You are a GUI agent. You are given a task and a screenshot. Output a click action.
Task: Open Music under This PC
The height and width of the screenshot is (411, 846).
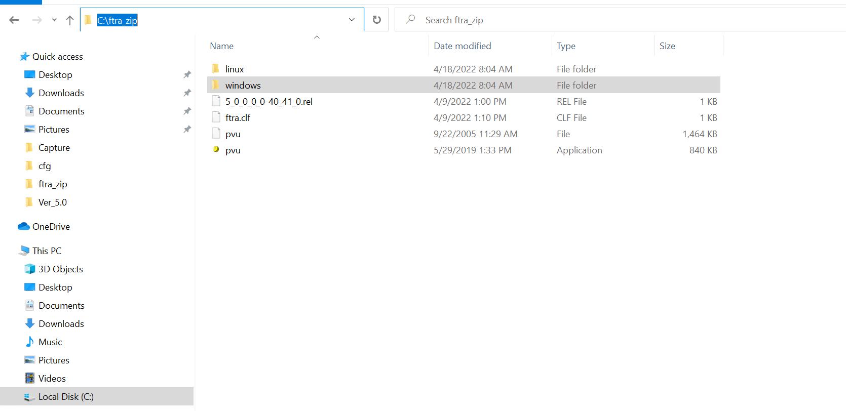[50, 342]
